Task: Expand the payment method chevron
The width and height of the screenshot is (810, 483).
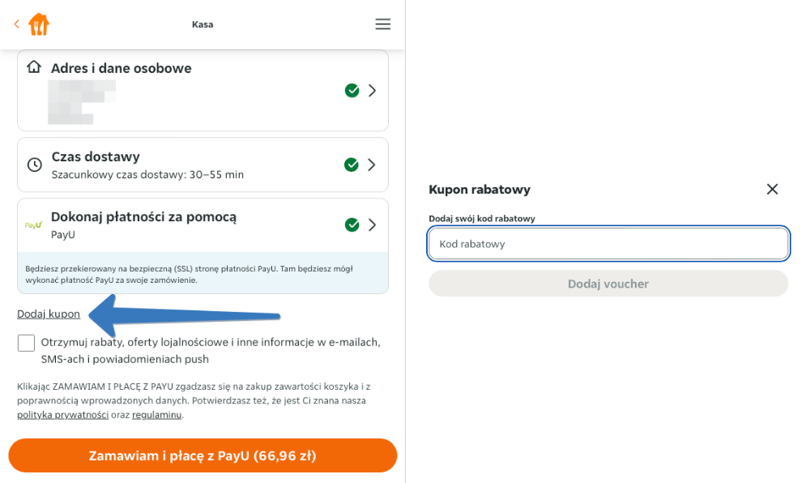Action: (373, 224)
